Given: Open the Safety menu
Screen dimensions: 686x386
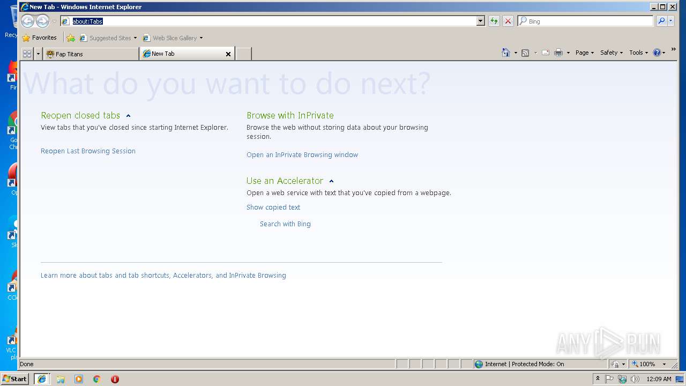Looking at the screenshot, I should (612, 53).
